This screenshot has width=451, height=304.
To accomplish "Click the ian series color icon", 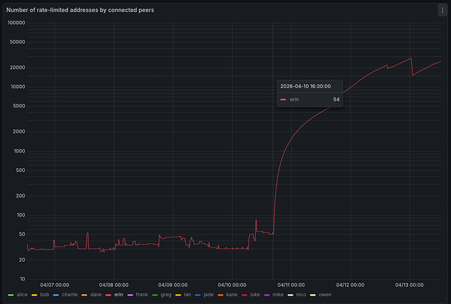I will pos(178,295).
